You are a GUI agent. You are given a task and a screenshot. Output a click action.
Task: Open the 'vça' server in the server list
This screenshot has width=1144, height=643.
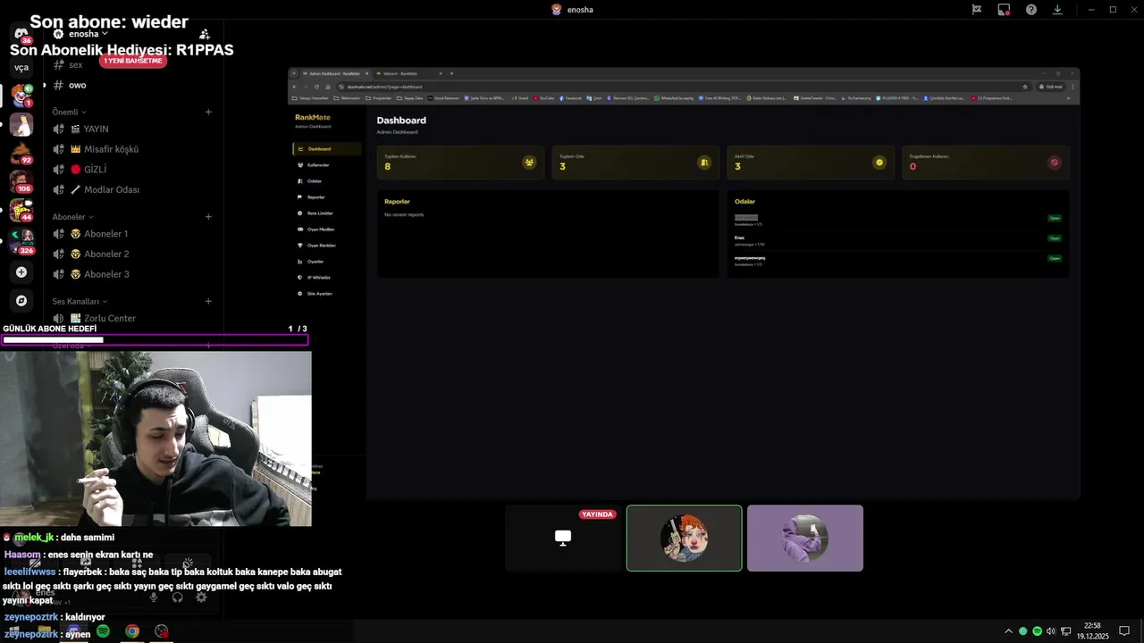(21, 67)
